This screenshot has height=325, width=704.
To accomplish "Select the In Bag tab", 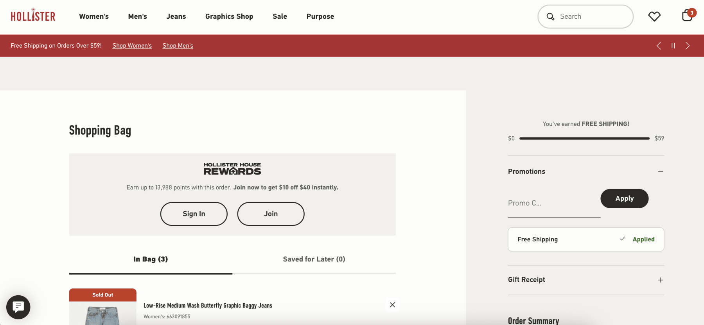I will (151, 259).
